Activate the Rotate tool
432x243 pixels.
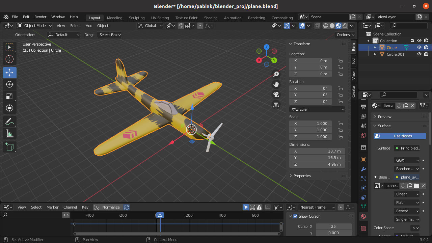click(9, 84)
